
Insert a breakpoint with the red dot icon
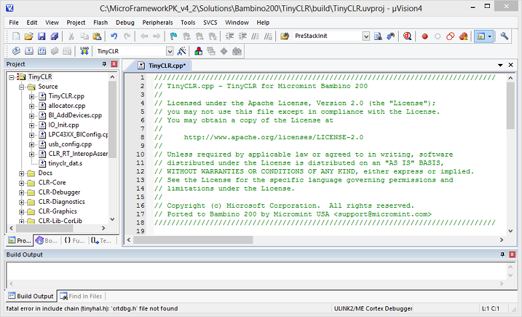point(425,37)
